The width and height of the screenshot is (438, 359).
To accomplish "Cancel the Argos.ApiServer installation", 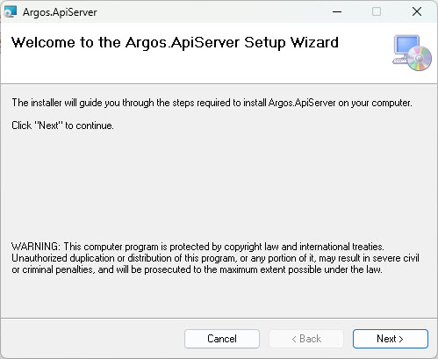I will tap(222, 339).
